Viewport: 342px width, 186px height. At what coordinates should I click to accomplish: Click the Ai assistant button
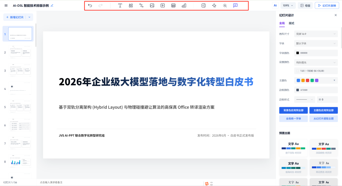click(x=275, y=5)
